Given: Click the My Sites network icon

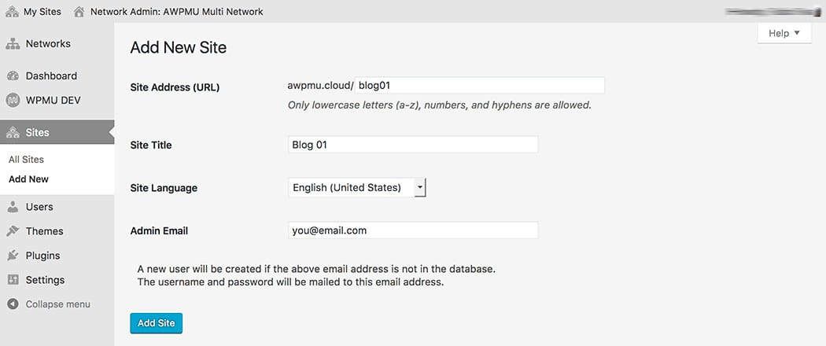Looking at the screenshot, I should (x=12, y=12).
